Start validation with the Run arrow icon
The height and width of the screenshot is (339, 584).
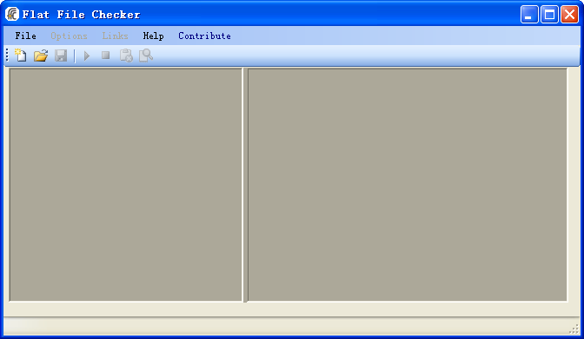[x=87, y=55]
